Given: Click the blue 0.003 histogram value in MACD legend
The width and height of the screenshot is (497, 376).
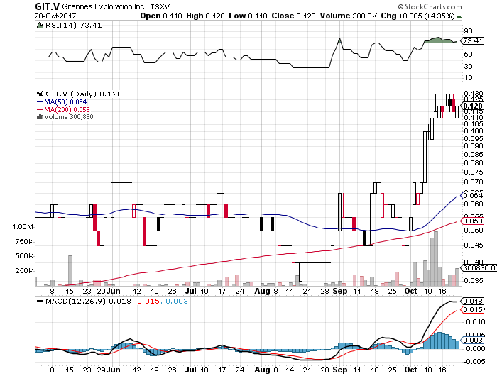Looking at the screenshot, I should 177,302.
